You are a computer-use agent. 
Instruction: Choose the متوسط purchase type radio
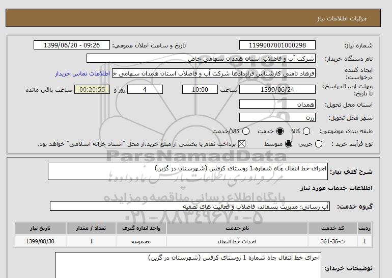[x=289, y=144]
